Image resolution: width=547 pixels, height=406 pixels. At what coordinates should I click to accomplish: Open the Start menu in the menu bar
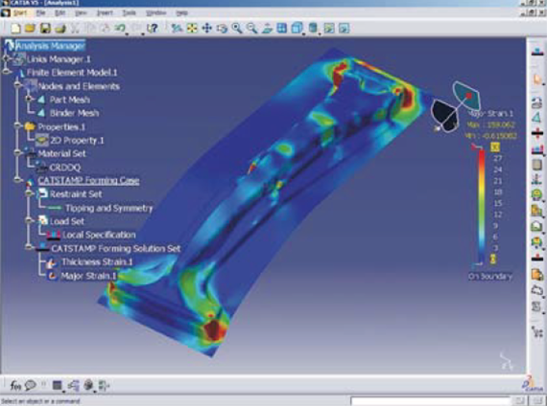(x=19, y=12)
